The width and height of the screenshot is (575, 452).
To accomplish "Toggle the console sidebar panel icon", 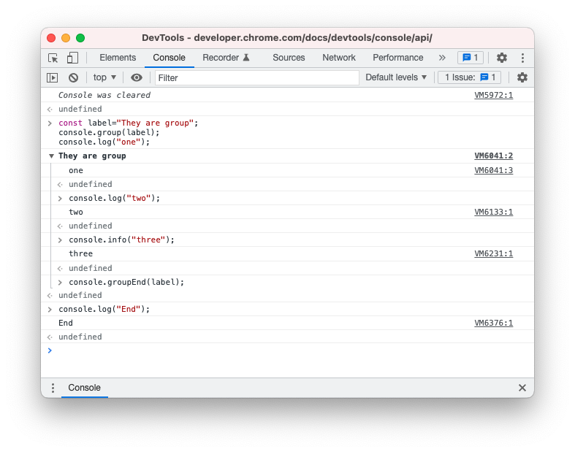I will (53, 77).
